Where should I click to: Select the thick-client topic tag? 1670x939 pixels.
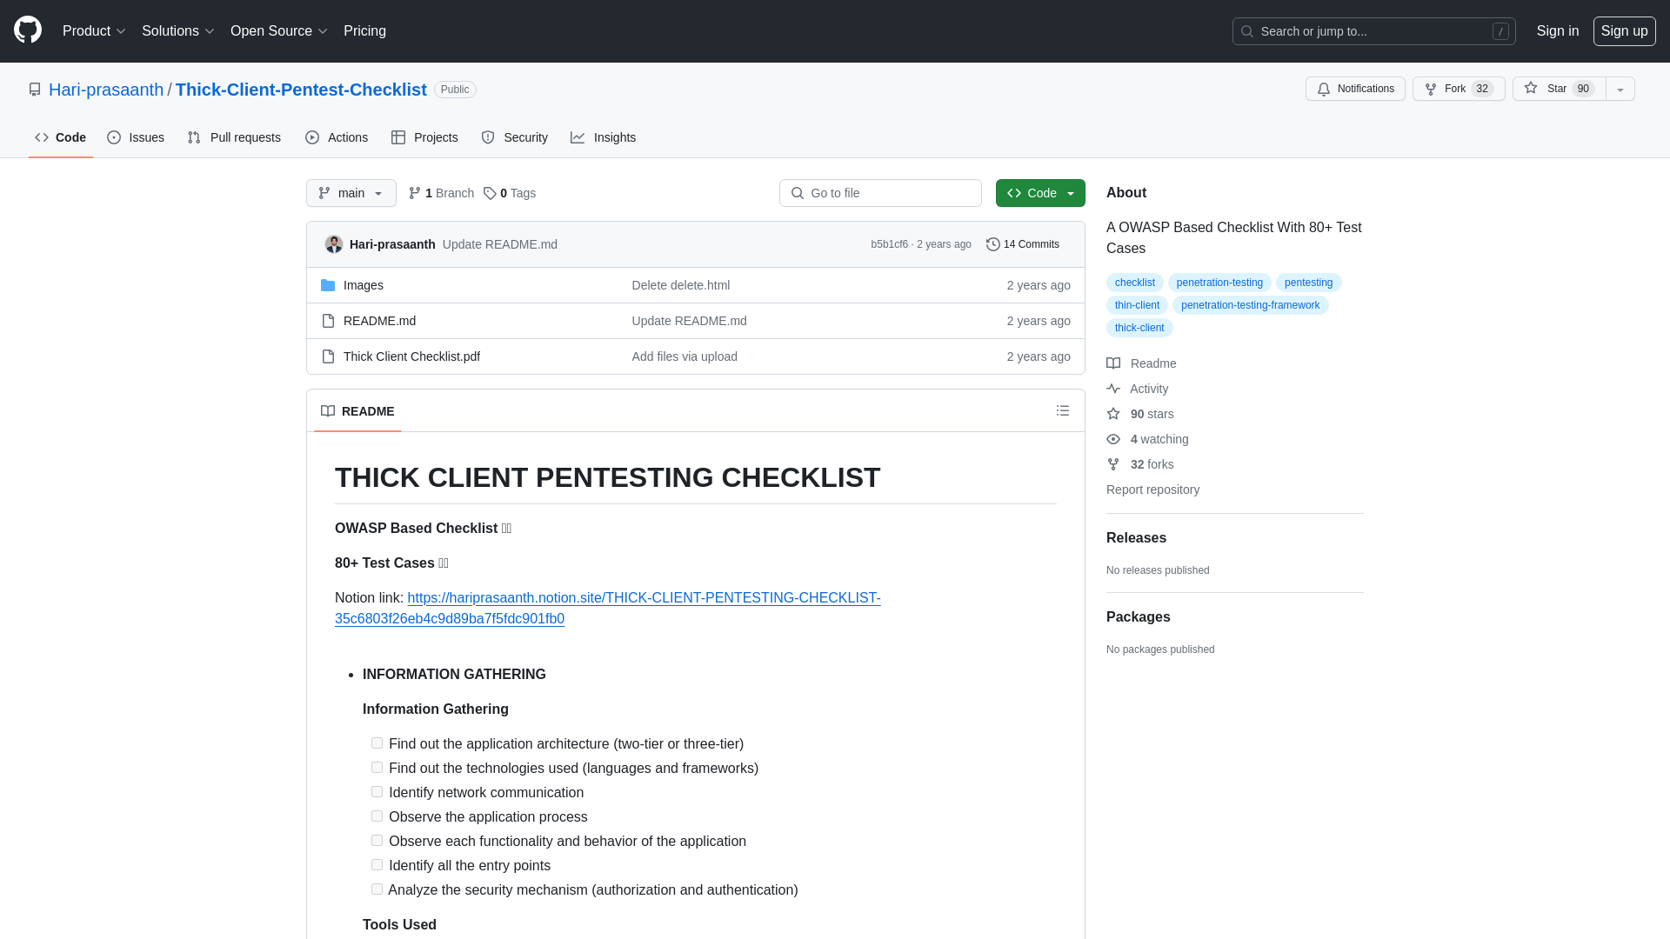pos(1139,328)
